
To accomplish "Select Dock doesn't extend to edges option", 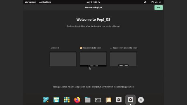I will (x=124, y=48).
